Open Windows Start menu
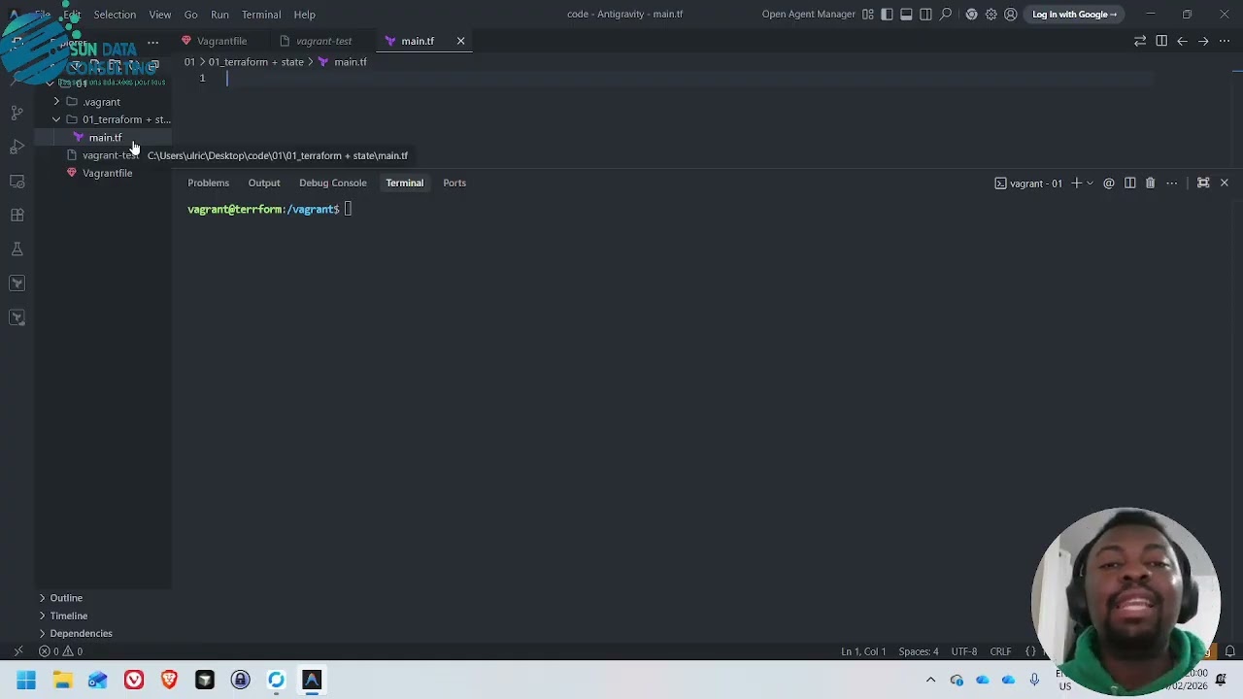Viewport: 1243px width, 699px height. tap(26, 681)
